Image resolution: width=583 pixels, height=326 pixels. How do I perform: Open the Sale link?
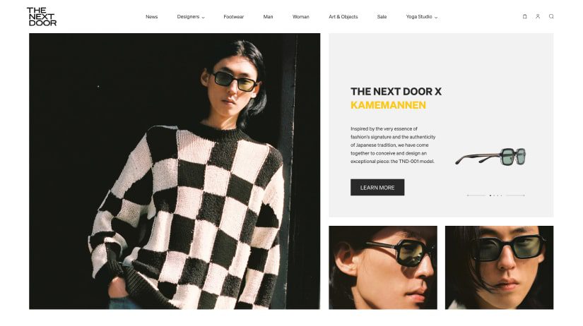coord(382,17)
